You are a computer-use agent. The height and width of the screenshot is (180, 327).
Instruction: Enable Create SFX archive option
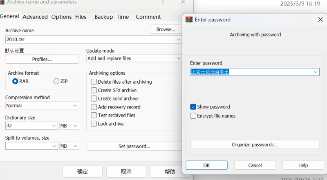(94, 90)
